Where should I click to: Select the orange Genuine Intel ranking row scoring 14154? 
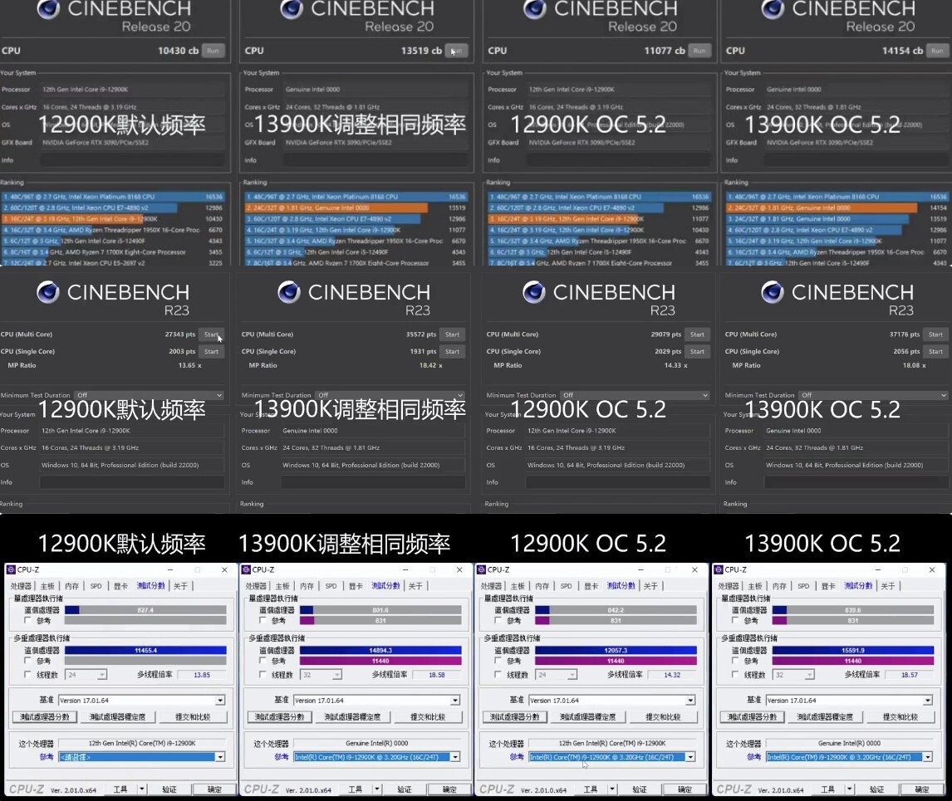[837, 208]
